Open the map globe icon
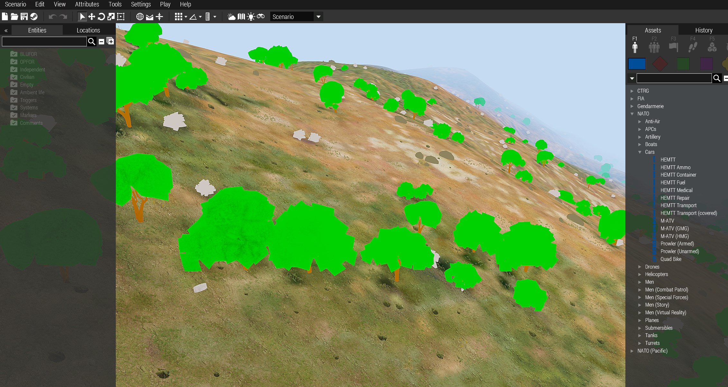Viewport: 728px width, 387px height. [140, 17]
